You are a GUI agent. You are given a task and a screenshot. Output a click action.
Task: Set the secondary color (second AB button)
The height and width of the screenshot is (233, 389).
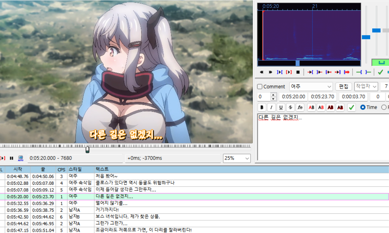(321, 107)
